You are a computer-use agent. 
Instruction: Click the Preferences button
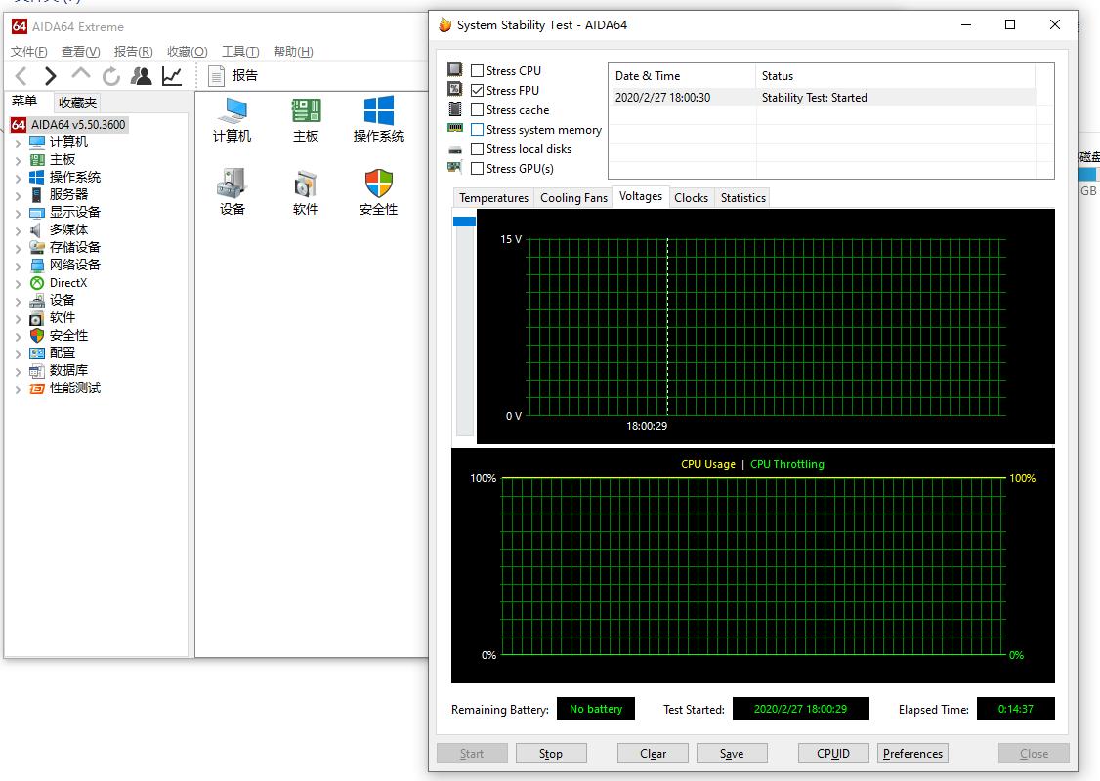(x=912, y=754)
